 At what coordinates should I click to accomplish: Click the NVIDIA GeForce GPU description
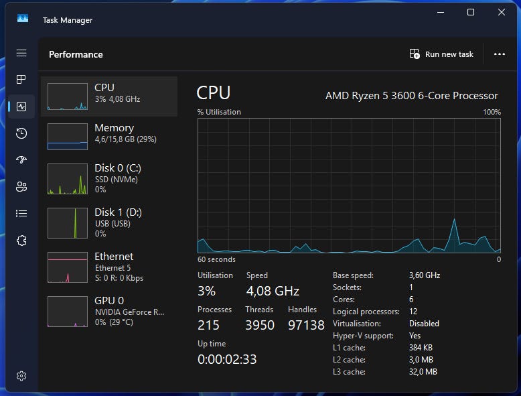click(x=129, y=312)
